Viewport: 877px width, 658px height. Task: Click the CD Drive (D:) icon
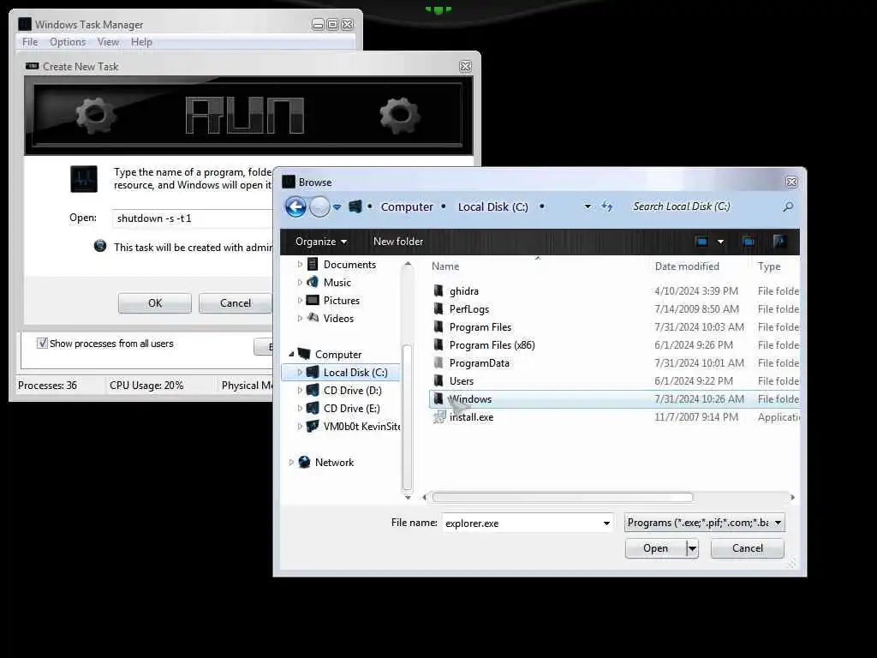click(x=313, y=390)
